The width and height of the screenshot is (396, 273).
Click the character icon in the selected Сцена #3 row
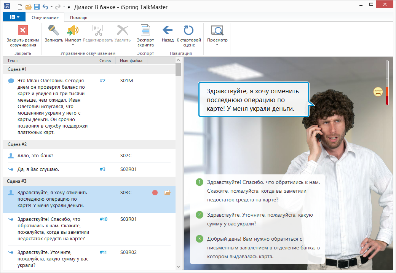tap(11, 193)
